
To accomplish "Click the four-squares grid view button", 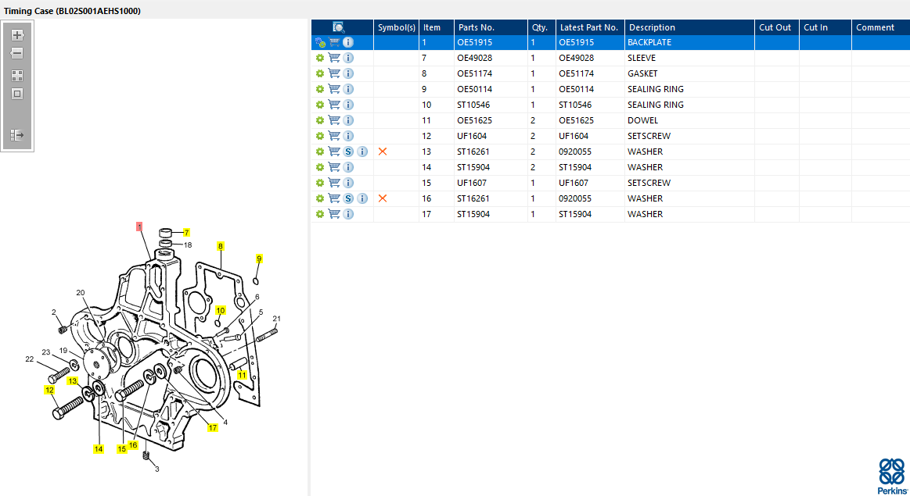I will [17, 76].
